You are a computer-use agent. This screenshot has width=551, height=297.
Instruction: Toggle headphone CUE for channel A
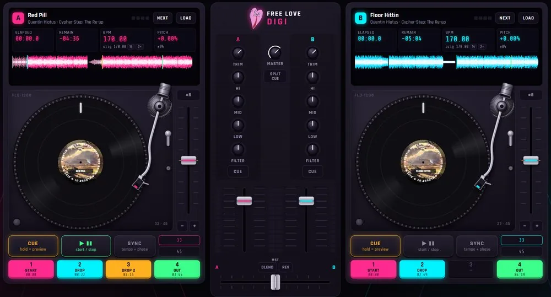click(238, 171)
